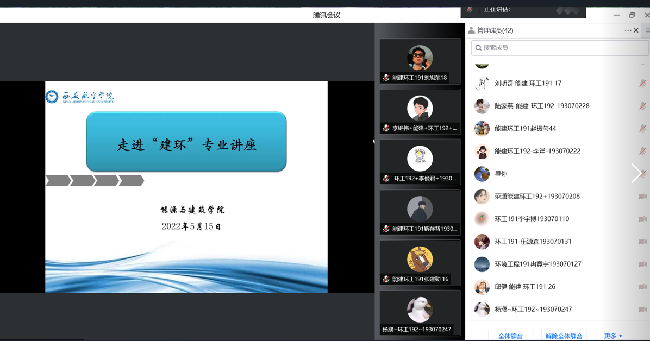Toggle microphone for 能建环工191赵振玺44
Screen dimensions: 650x341
point(642,129)
